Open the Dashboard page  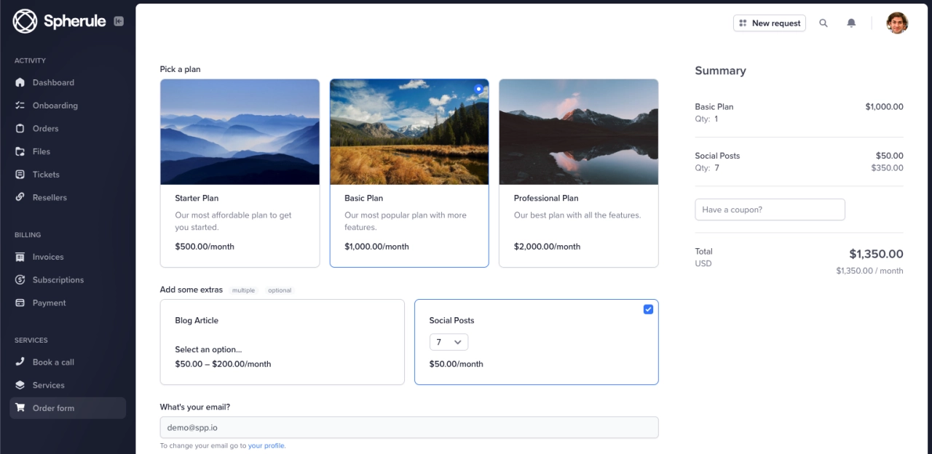point(53,82)
